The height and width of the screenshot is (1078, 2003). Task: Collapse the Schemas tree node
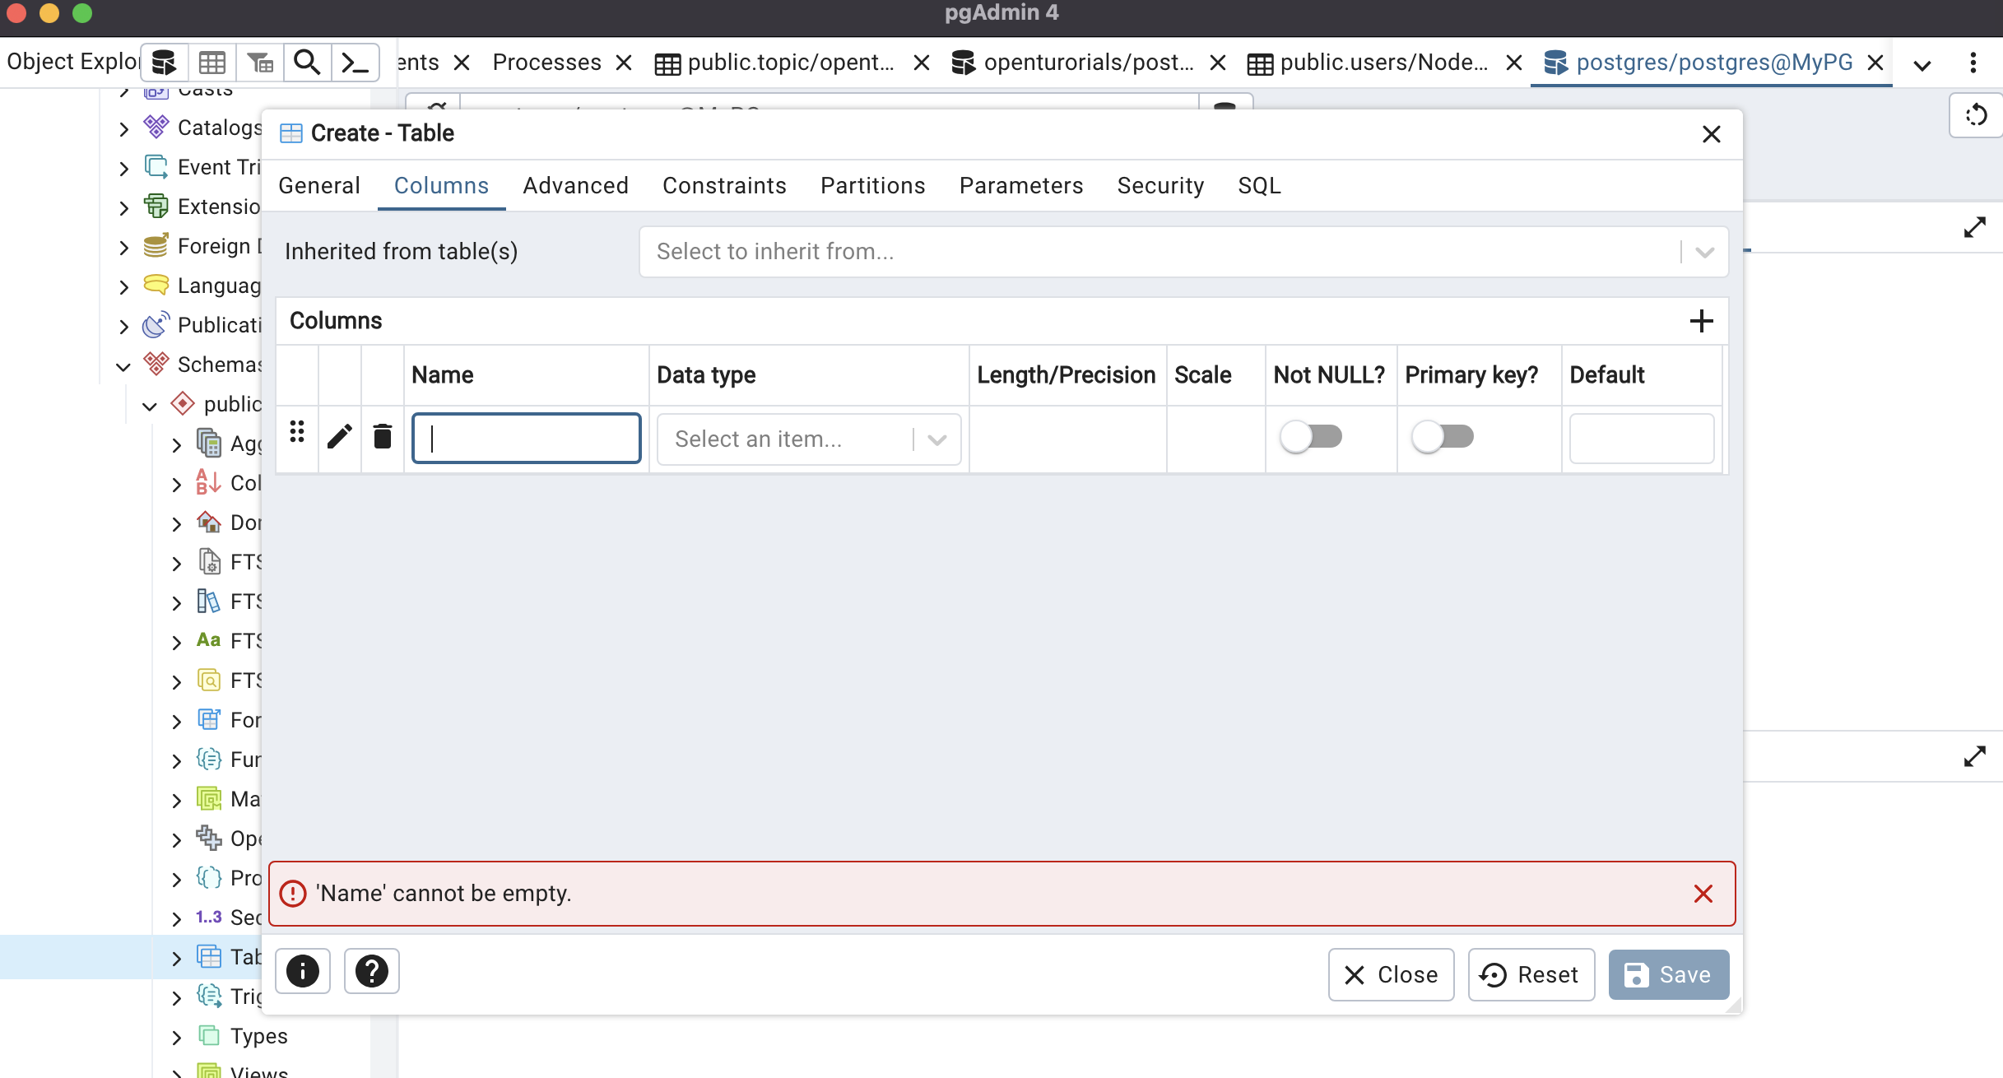[x=123, y=366]
